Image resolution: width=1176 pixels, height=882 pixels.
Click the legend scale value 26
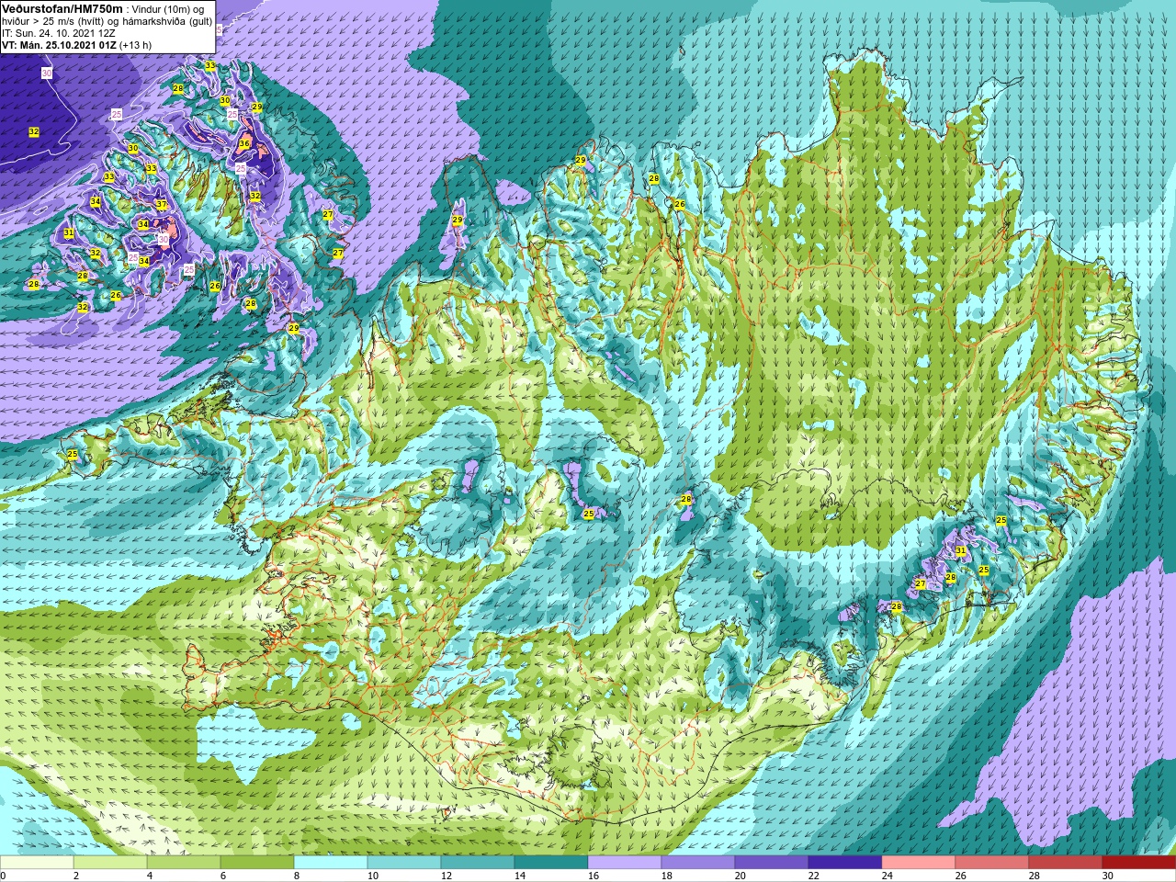(x=962, y=876)
